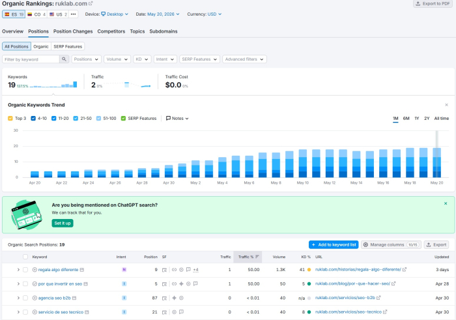The width and height of the screenshot is (456, 320).
Task: Click the N intent badge for regala algo diferente
Action: click(x=124, y=270)
